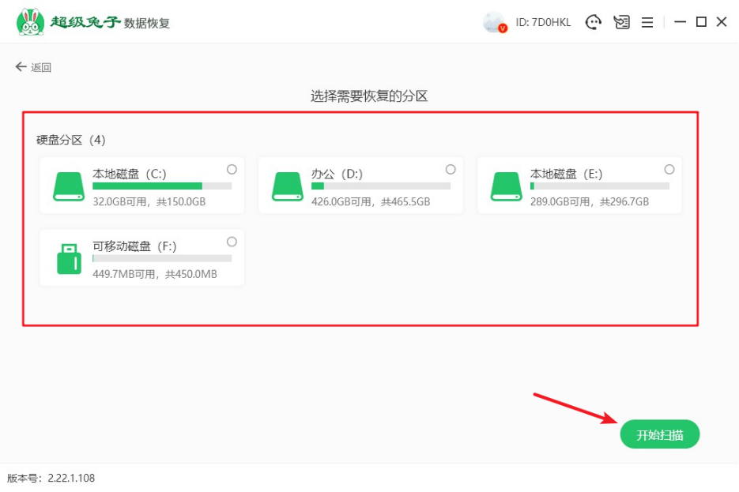Viewport: 739px width, 492px height.
Task: Click the Super Rabbit app logo
Action: click(x=30, y=22)
